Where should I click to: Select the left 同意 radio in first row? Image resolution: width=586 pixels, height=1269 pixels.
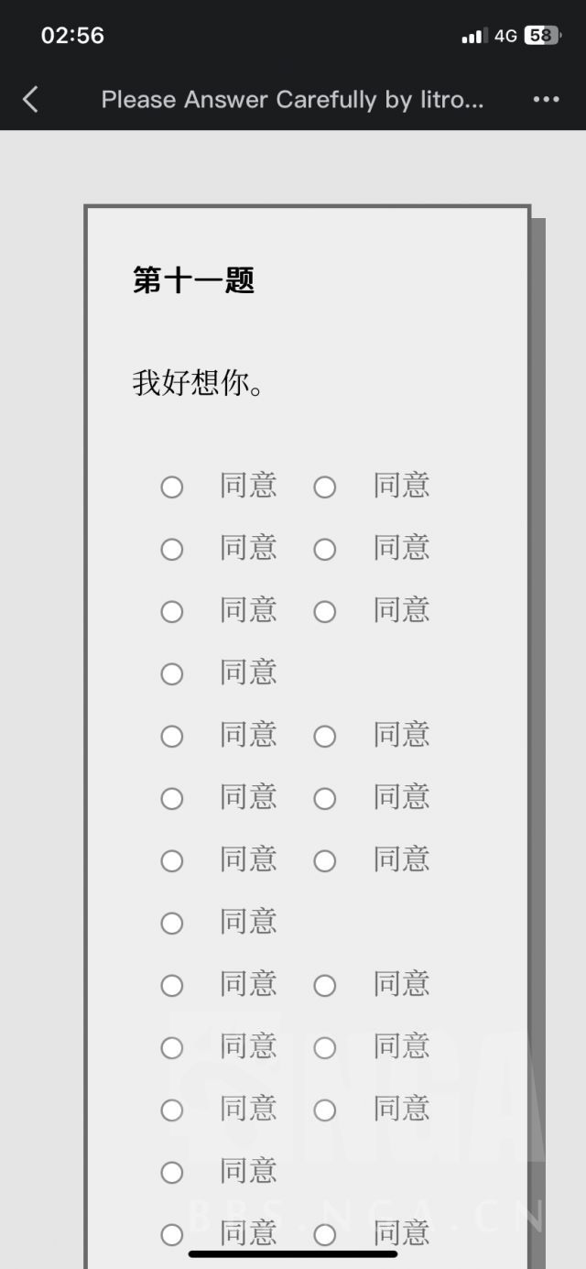[x=172, y=487]
